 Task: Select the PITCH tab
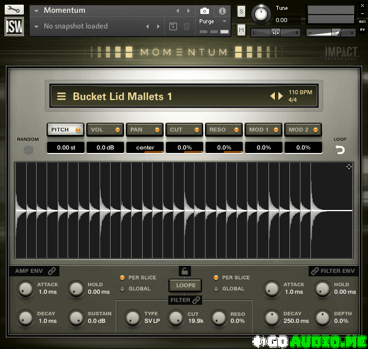65,130
